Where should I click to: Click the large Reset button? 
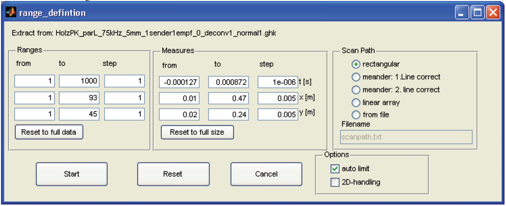pyautogui.click(x=173, y=174)
